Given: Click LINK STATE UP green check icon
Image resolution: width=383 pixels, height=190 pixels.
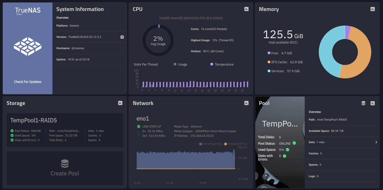Looking at the screenshot, I should (139, 126).
